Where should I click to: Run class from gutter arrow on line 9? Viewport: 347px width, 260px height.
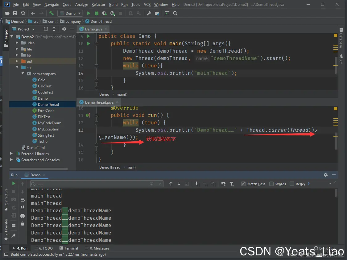(x=89, y=36)
